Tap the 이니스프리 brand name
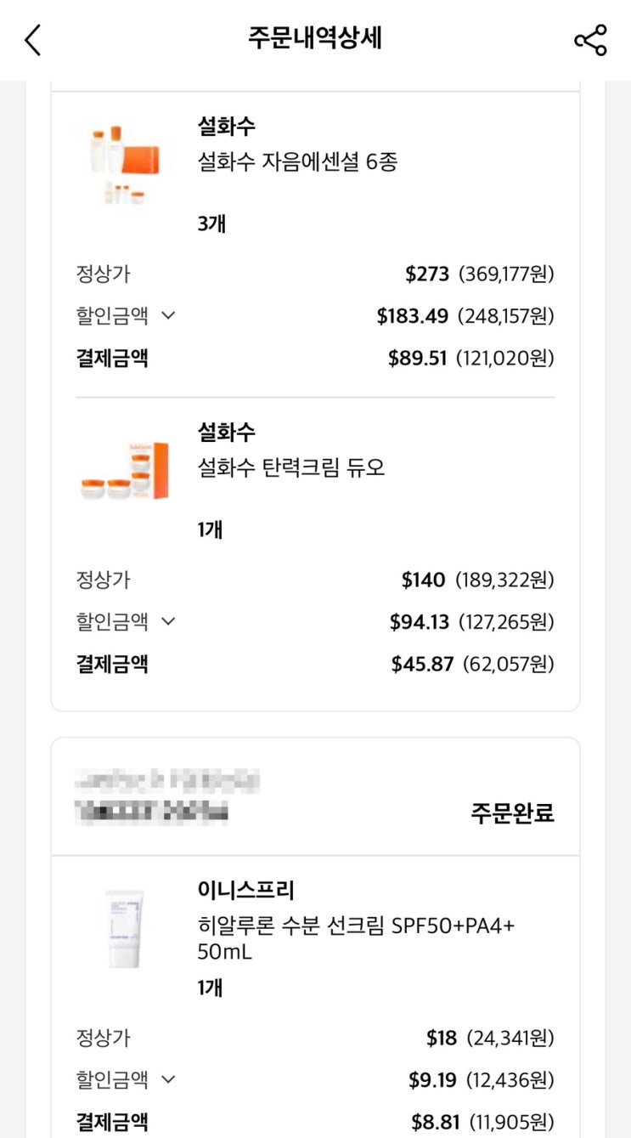 click(x=245, y=891)
